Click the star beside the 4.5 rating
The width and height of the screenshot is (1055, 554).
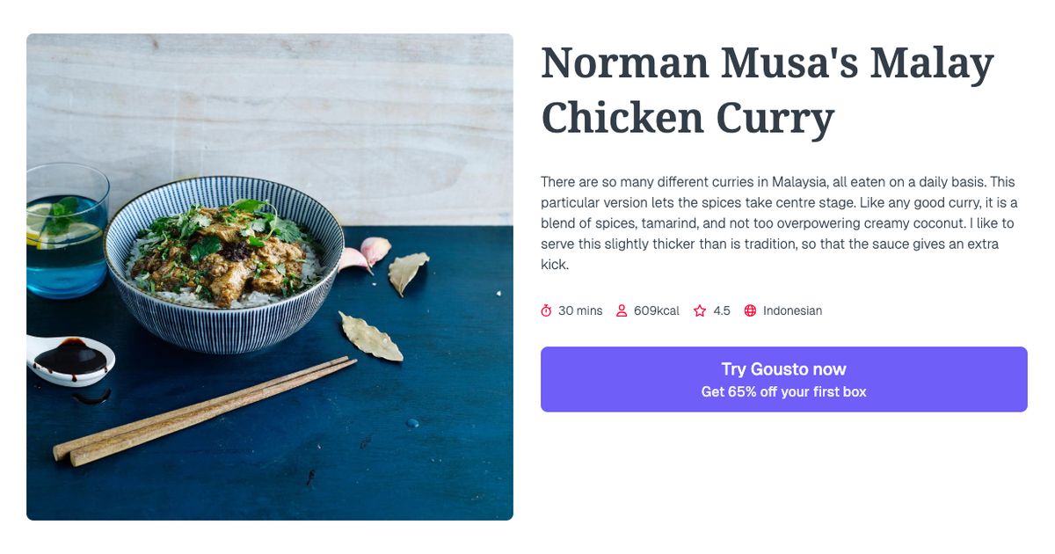click(x=699, y=310)
